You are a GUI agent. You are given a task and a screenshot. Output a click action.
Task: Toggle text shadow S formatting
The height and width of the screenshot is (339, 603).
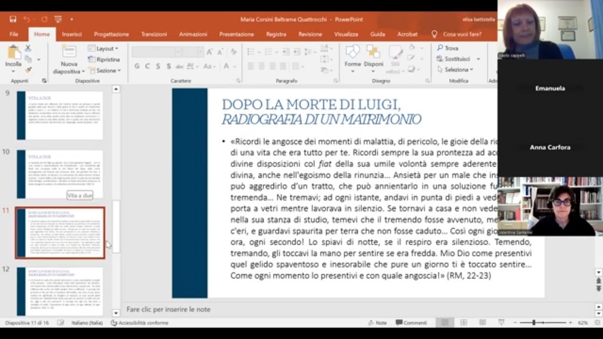click(169, 66)
